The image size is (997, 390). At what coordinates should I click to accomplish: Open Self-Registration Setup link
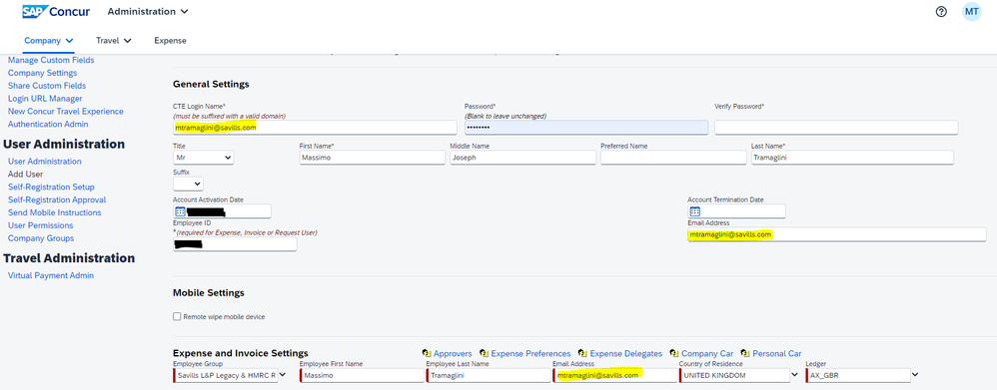[x=51, y=187]
